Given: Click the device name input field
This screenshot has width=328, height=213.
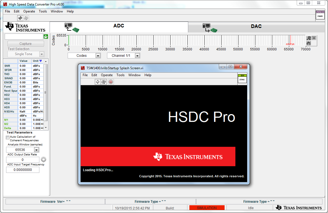Looking at the screenshot, I should coord(24,37).
